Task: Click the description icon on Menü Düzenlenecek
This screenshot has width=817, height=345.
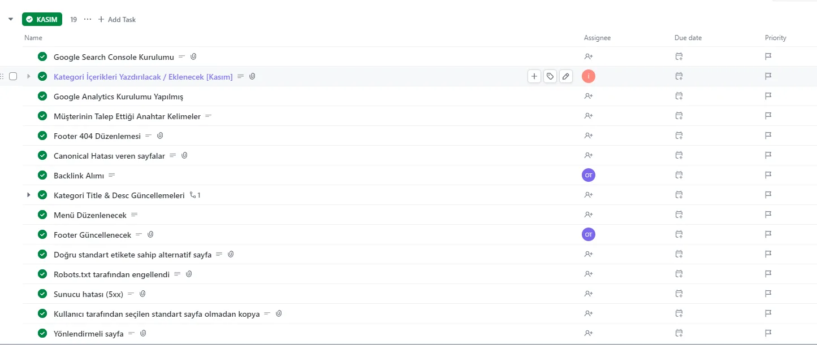Action: [134, 215]
